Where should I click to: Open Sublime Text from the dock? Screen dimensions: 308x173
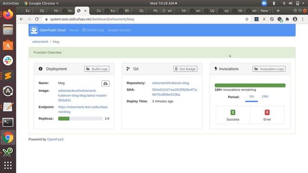(8, 76)
